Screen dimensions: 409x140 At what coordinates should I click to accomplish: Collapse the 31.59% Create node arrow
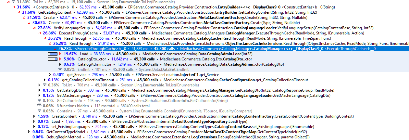click(24, 17)
